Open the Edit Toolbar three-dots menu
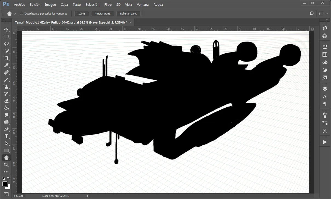This screenshot has width=331, height=199. (x=6, y=172)
